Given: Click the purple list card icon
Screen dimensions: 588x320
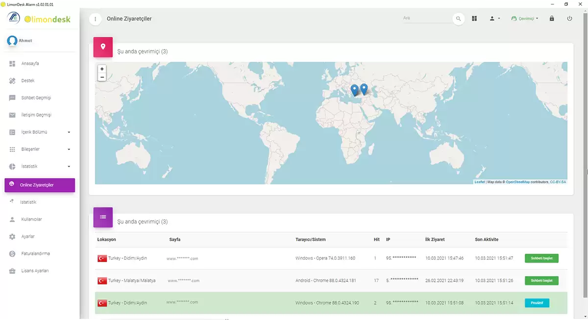Looking at the screenshot, I should click(103, 217).
